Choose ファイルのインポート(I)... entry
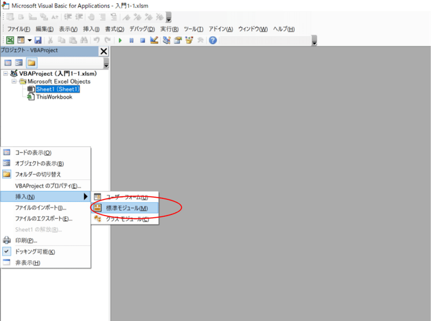Viewport: 431px width, 321px height. [x=46, y=208]
